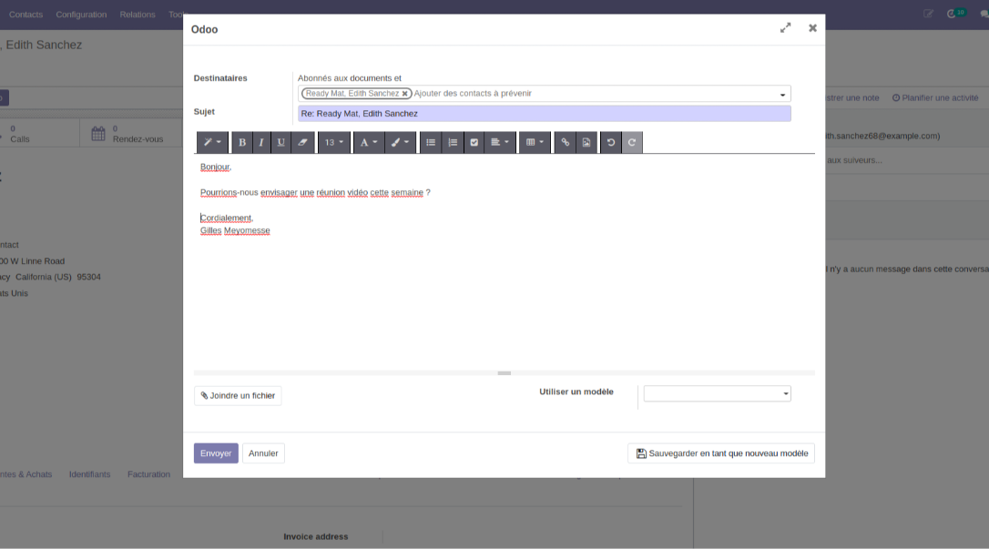
Task: Expand the dialog to full screen
Action: click(x=785, y=27)
